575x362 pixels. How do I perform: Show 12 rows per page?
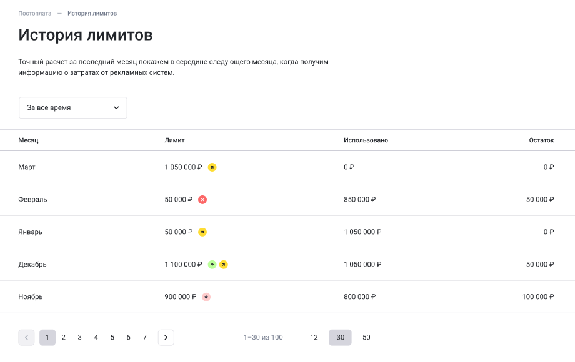[314, 338]
